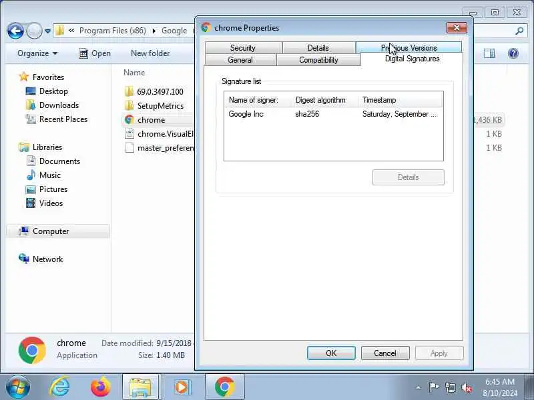This screenshot has height=400, width=534.
Task: Click the network tray icon
Action: click(x=450, y=387)
